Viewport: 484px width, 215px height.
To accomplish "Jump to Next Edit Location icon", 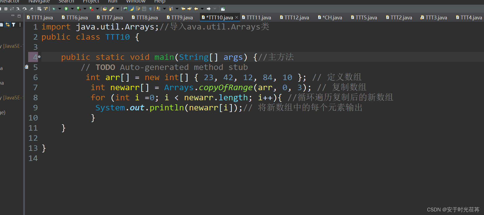I will point(189,9).
